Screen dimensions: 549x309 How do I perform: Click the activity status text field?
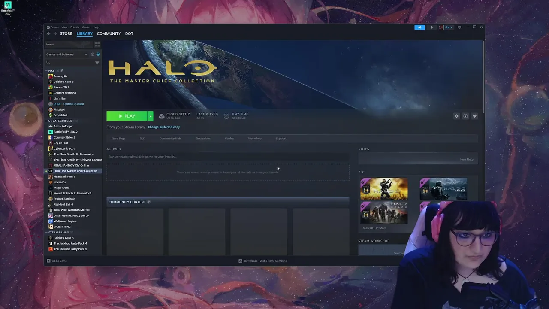click(x=228, y=157)
